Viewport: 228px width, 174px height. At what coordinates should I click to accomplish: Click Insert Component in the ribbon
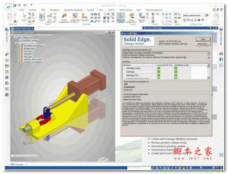coord(64,18)
